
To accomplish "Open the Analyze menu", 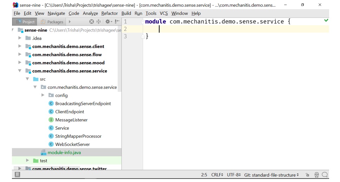I will pos(90,13).
